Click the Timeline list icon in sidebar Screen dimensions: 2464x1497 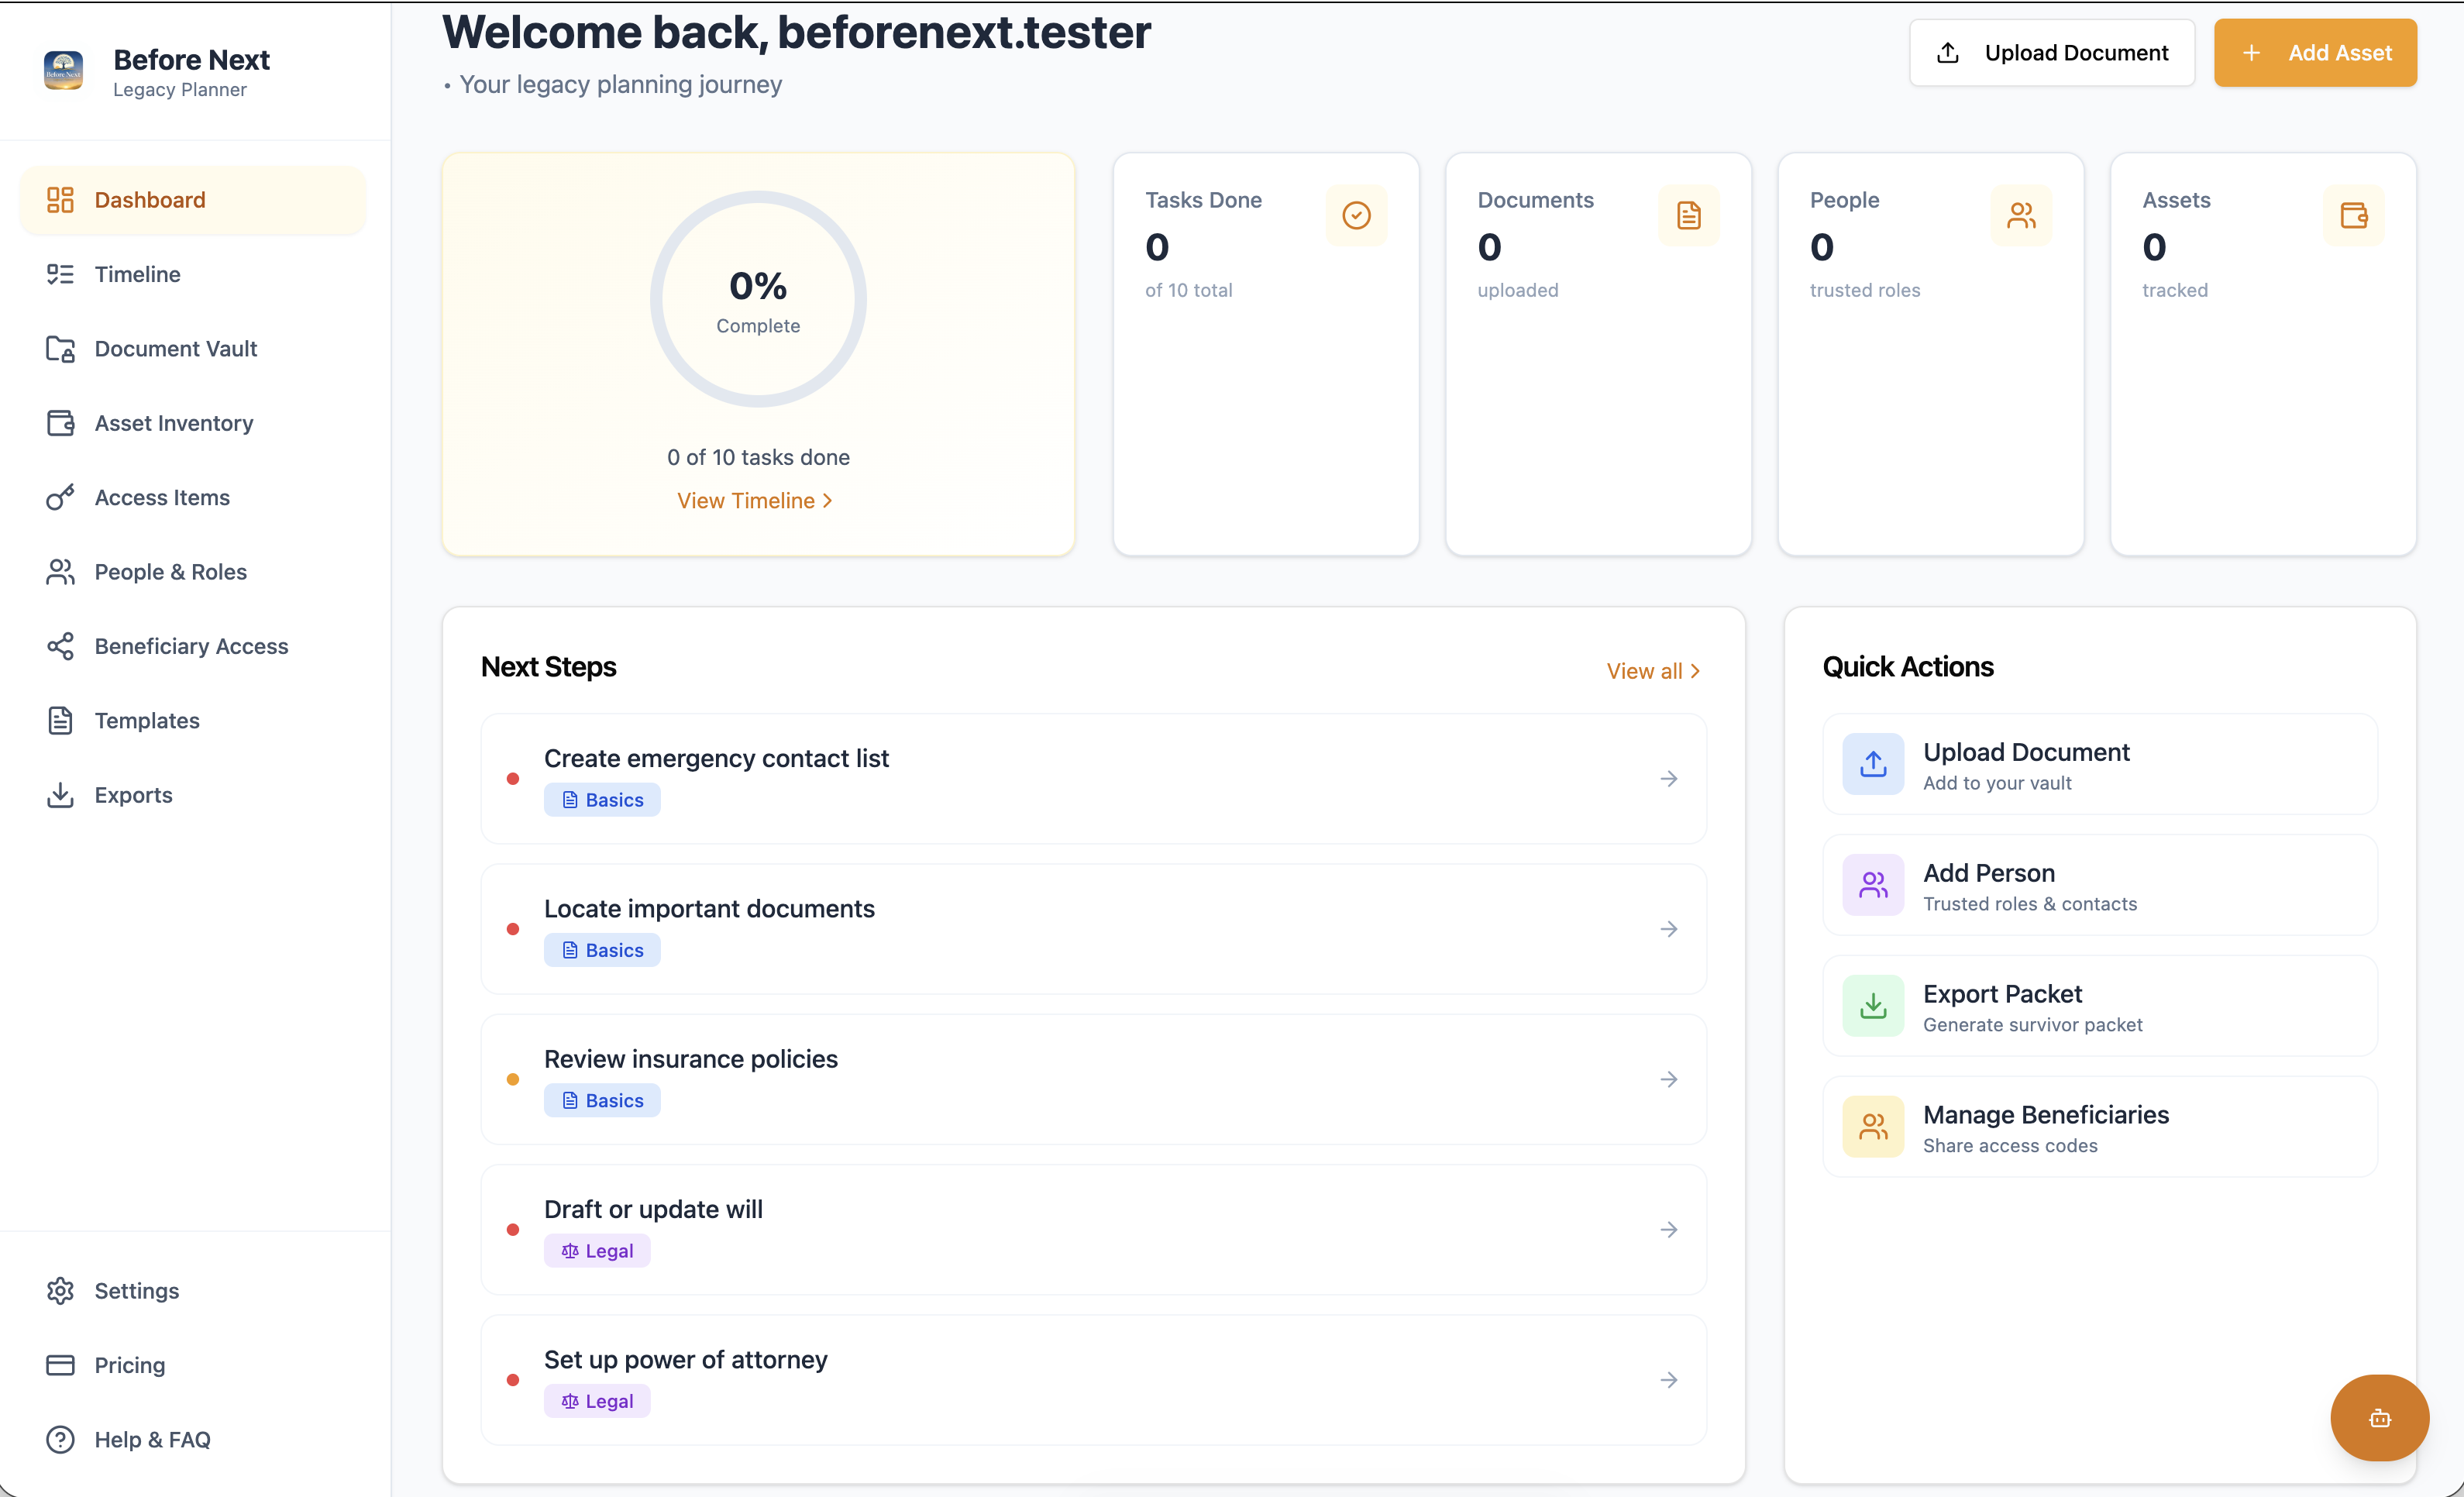tap(60, 274)
